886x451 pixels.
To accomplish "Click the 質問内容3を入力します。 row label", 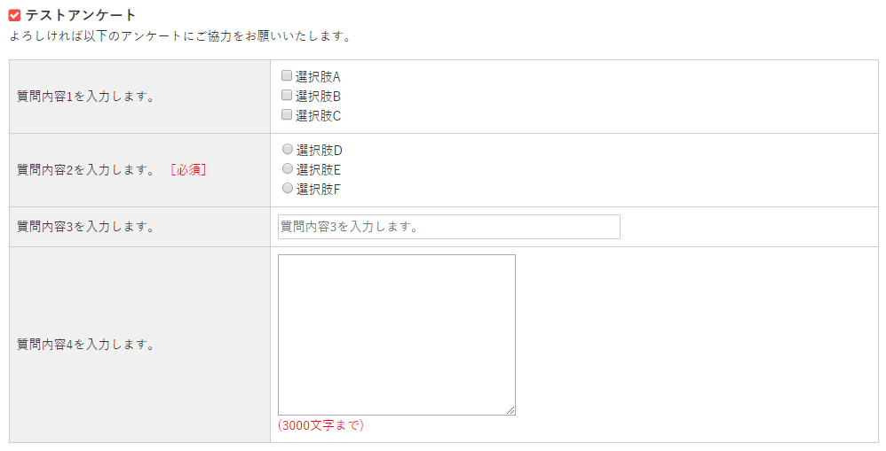I will 86,227.
